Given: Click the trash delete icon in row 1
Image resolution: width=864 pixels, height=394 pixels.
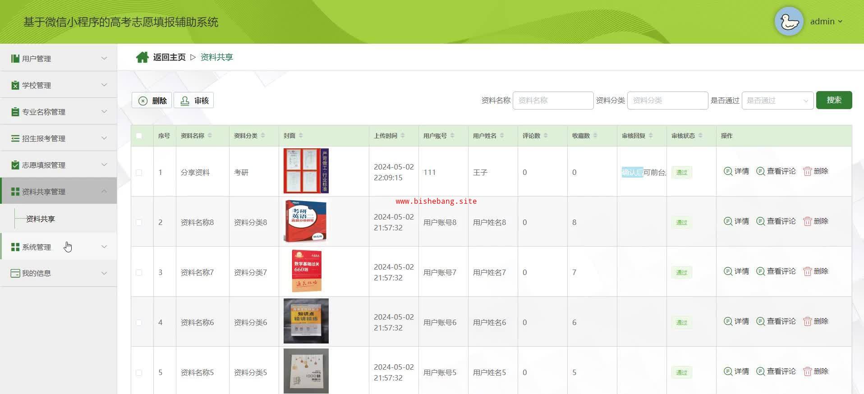Looking at the screenshot, I should coord(807,171).
